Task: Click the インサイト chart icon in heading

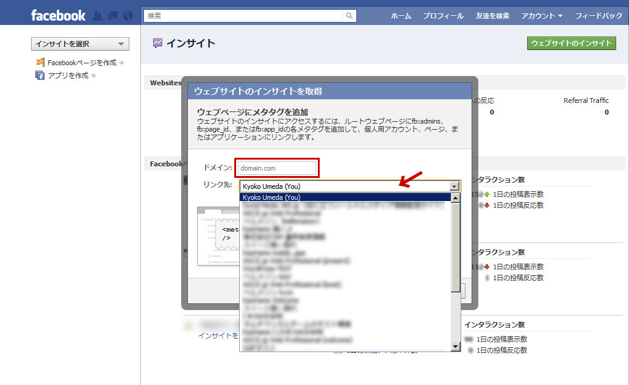Action: [157, 43]
